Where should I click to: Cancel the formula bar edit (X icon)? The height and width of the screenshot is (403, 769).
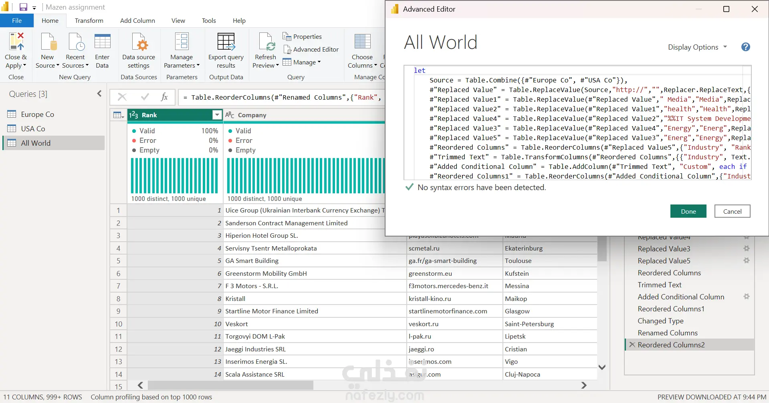pos(122,97)
